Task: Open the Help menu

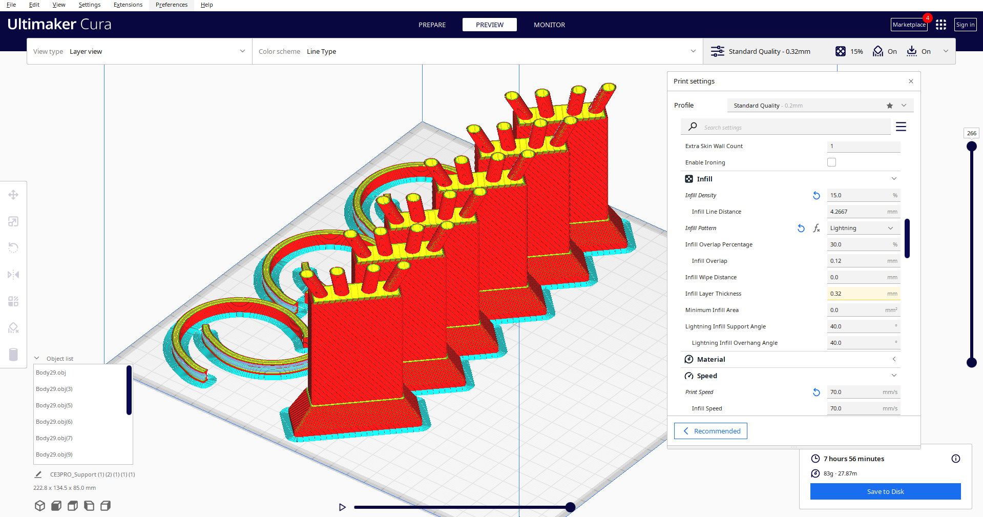Action: point(207,5)
